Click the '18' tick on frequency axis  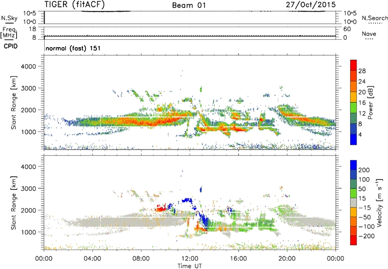[32, 29]
